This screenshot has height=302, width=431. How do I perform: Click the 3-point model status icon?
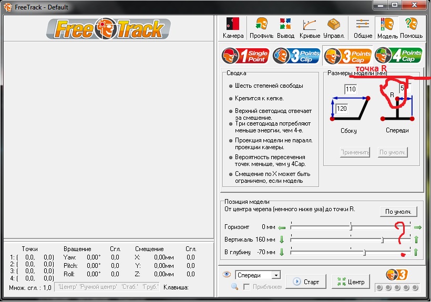(x=397, y=275)
